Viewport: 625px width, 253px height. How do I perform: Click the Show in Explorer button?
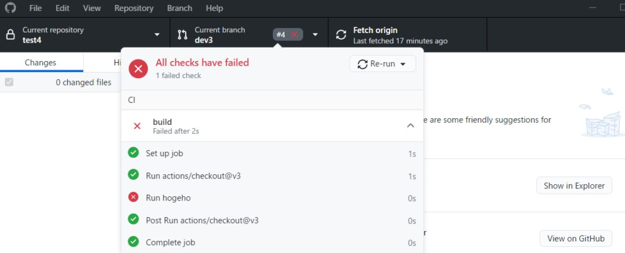[574, 186]
